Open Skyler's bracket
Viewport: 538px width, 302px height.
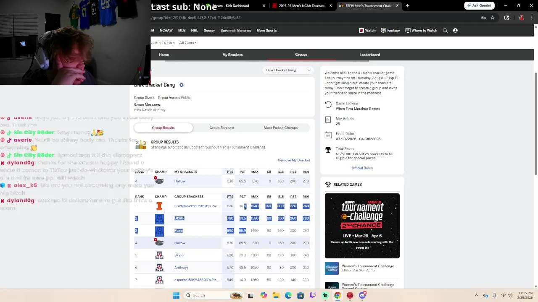point(179,255)
